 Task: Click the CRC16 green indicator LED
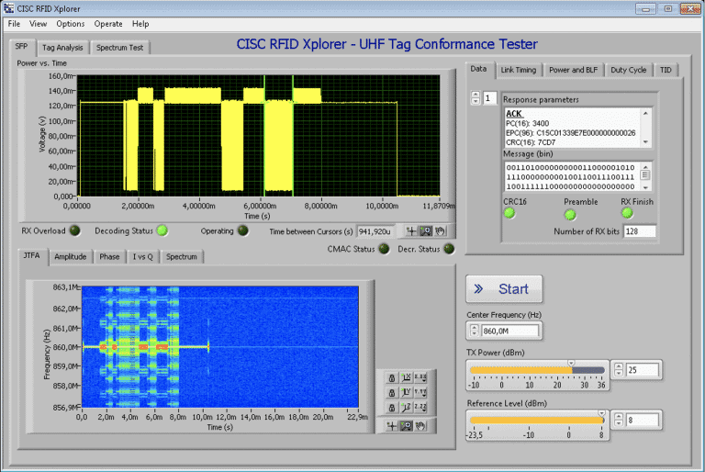pos(509,213)
